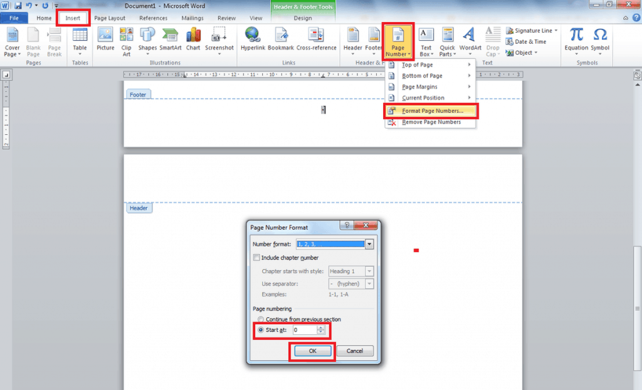Click the Cancel button
The height and width of the screenshot is (390, 642).
(x=355, y=351)
